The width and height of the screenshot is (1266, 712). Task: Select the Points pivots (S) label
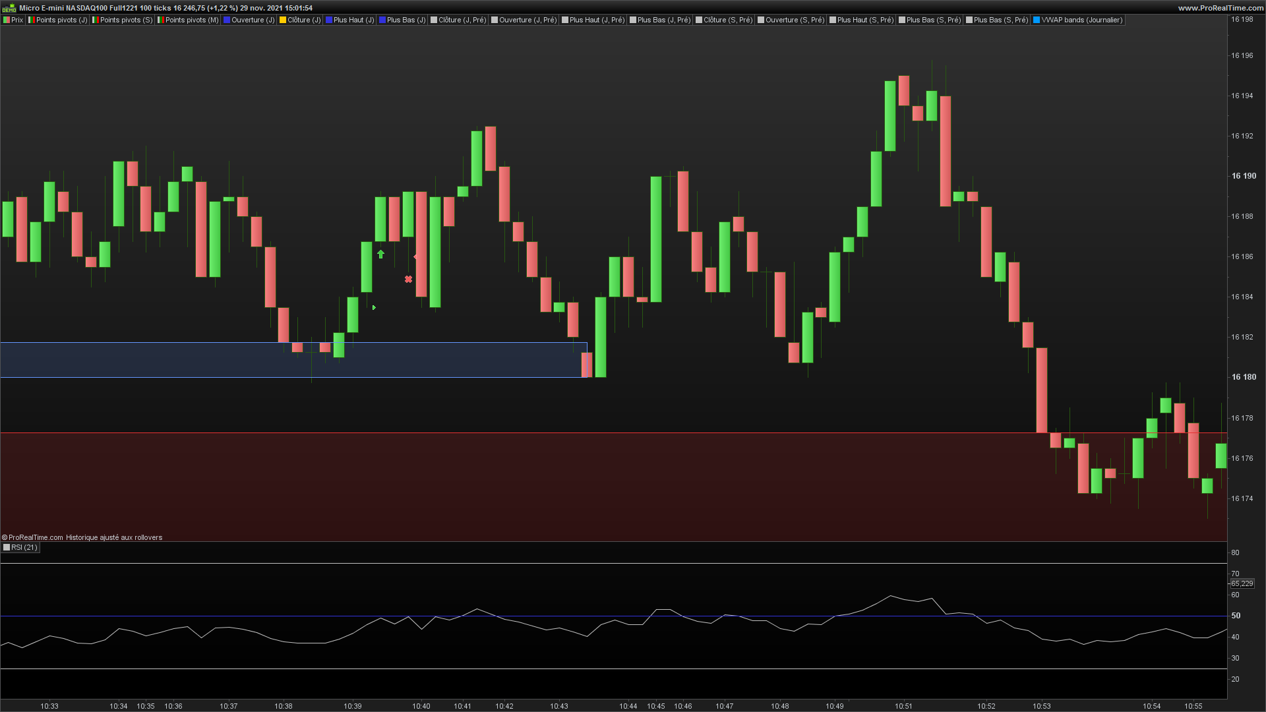point(126,20)
